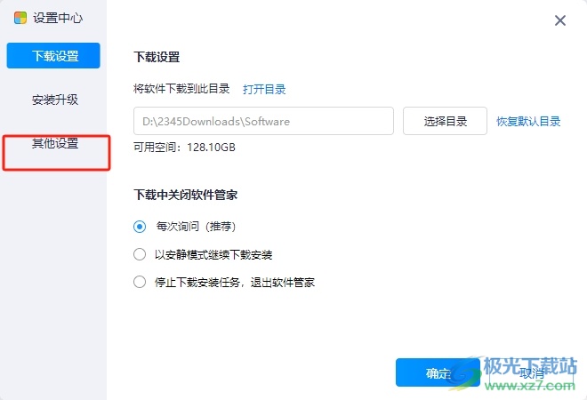This screenshot has width=587, height=400.
Task: Click the 可用空间：128.10GB text
Action: pyautogui.click(x=184, y=148)
